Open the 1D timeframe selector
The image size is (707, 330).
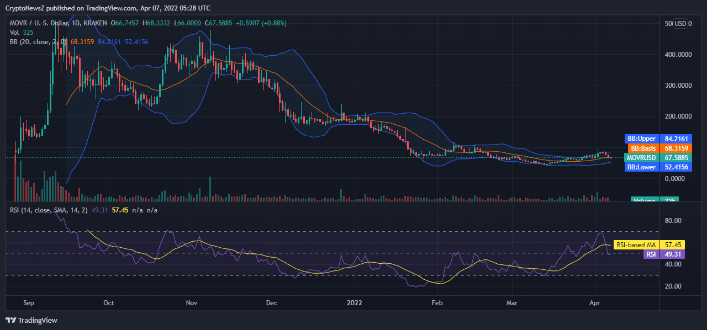point(76,24)
